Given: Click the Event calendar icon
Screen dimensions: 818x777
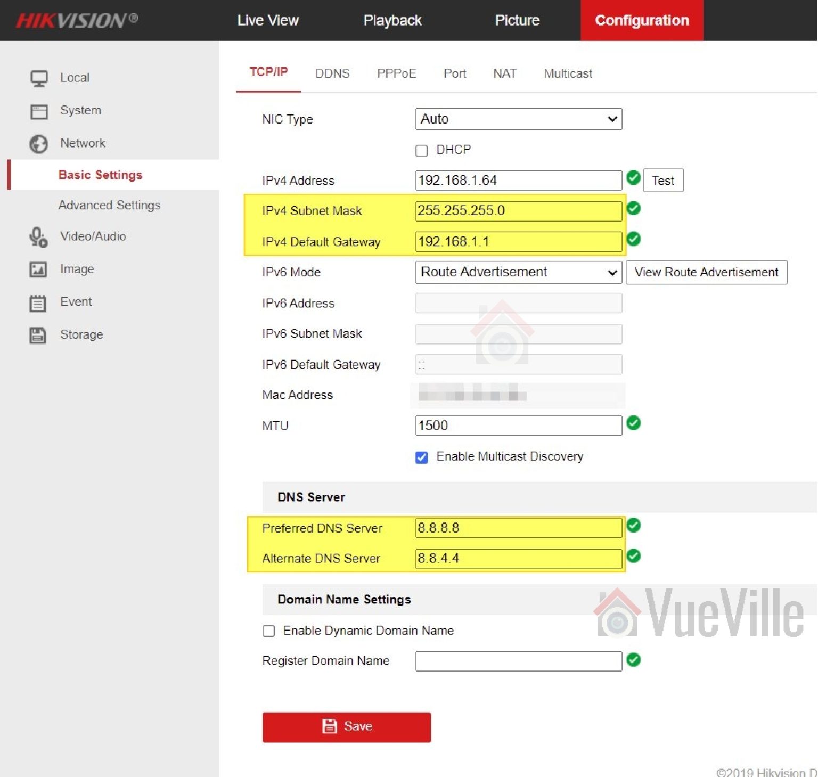Looking at the screenshot, I should tap(37, 302).
